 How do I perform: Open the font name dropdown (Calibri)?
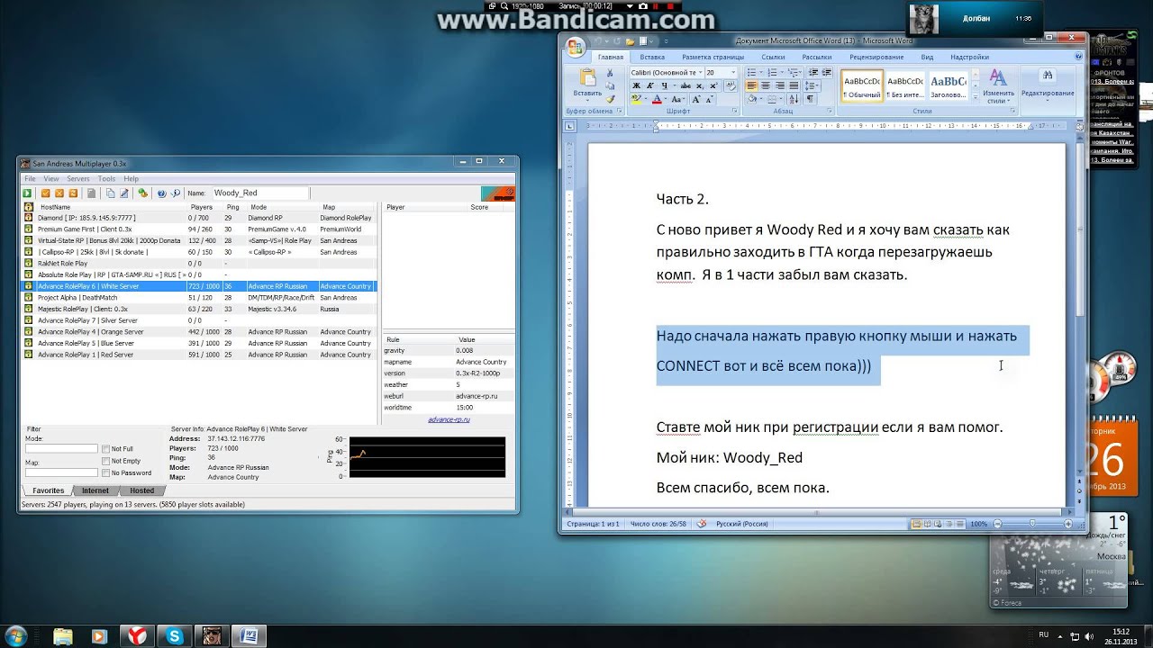[700, 72]
